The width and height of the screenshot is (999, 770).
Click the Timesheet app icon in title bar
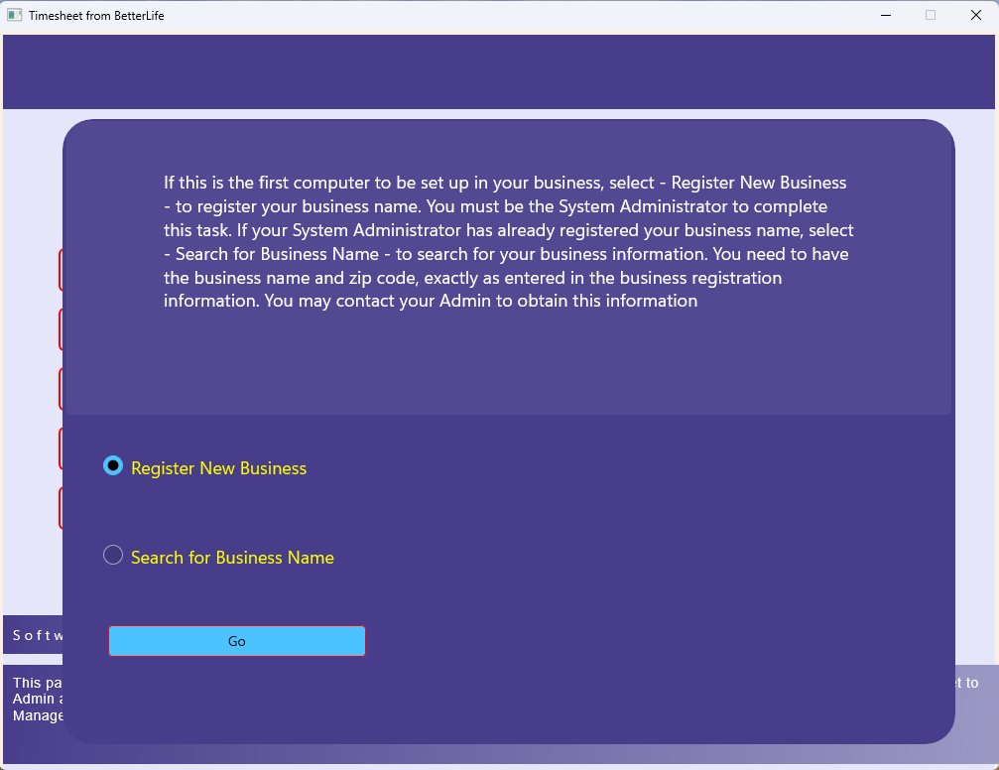pos(15,15)
